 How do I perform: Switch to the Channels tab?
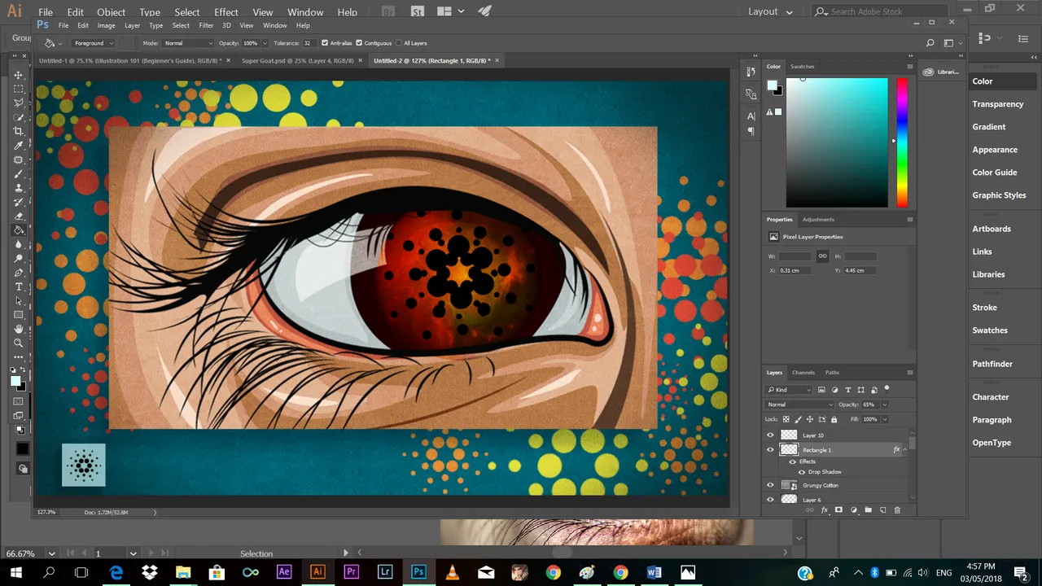pyautogui.click(x=803, y=373)
